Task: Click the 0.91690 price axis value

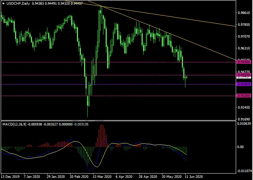Action: coord(244,119)
